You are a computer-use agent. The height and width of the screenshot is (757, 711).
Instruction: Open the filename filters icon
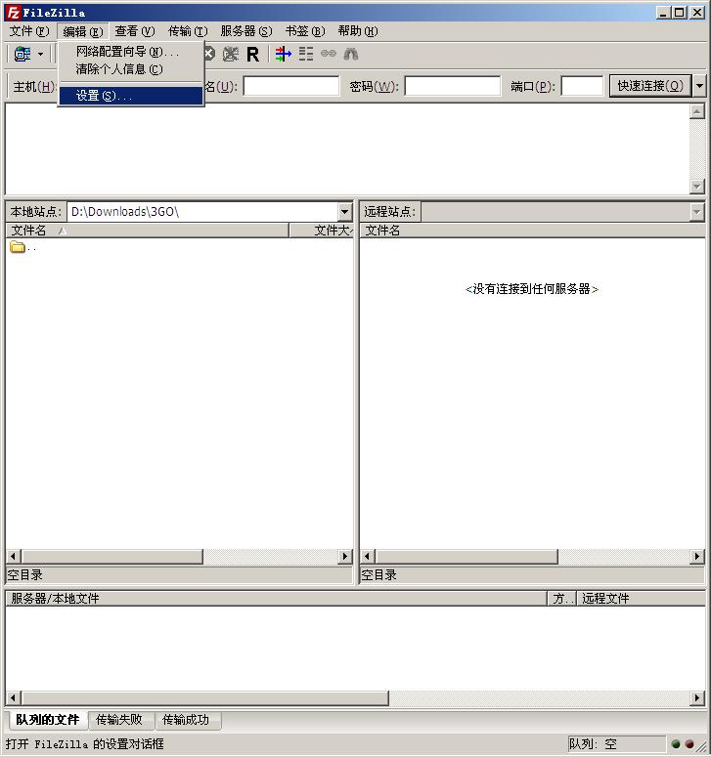[284, 54]
